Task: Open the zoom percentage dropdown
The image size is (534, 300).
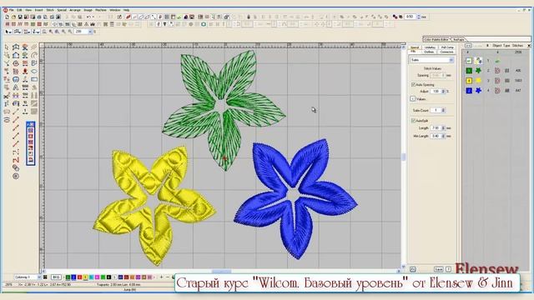Action: pos(90,32)
